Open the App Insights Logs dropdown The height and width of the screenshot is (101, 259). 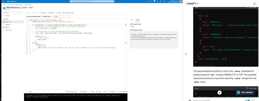pos(72,92)
